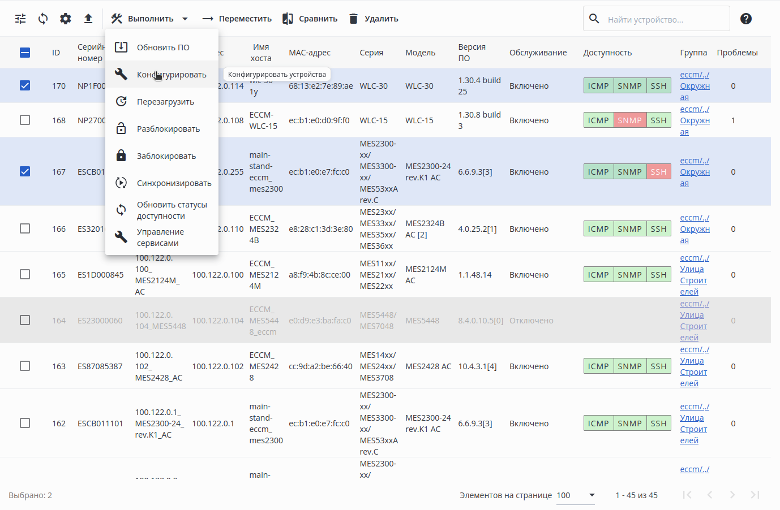
Task: Click the upload arrow icon
Action: [88, 19]
